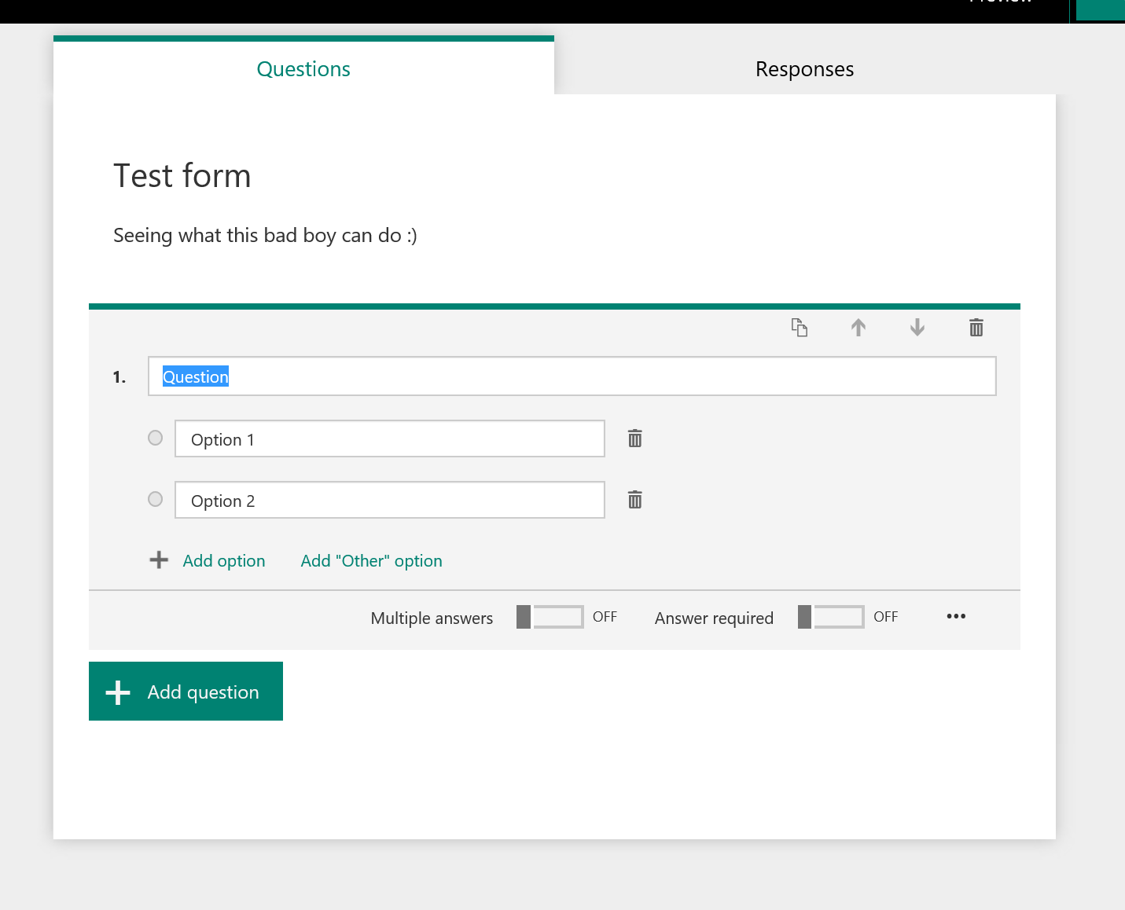The height and width of the screenshot is (910, 1125).
Task: Enable the Multiple answers toggle
Action: (x=550, y=617)
